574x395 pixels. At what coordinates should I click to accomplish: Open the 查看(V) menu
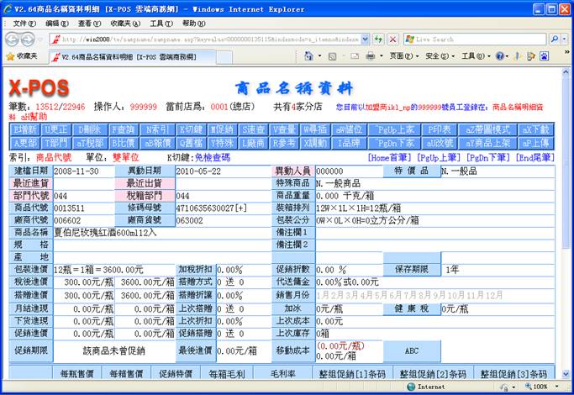(x=89, y=24)
